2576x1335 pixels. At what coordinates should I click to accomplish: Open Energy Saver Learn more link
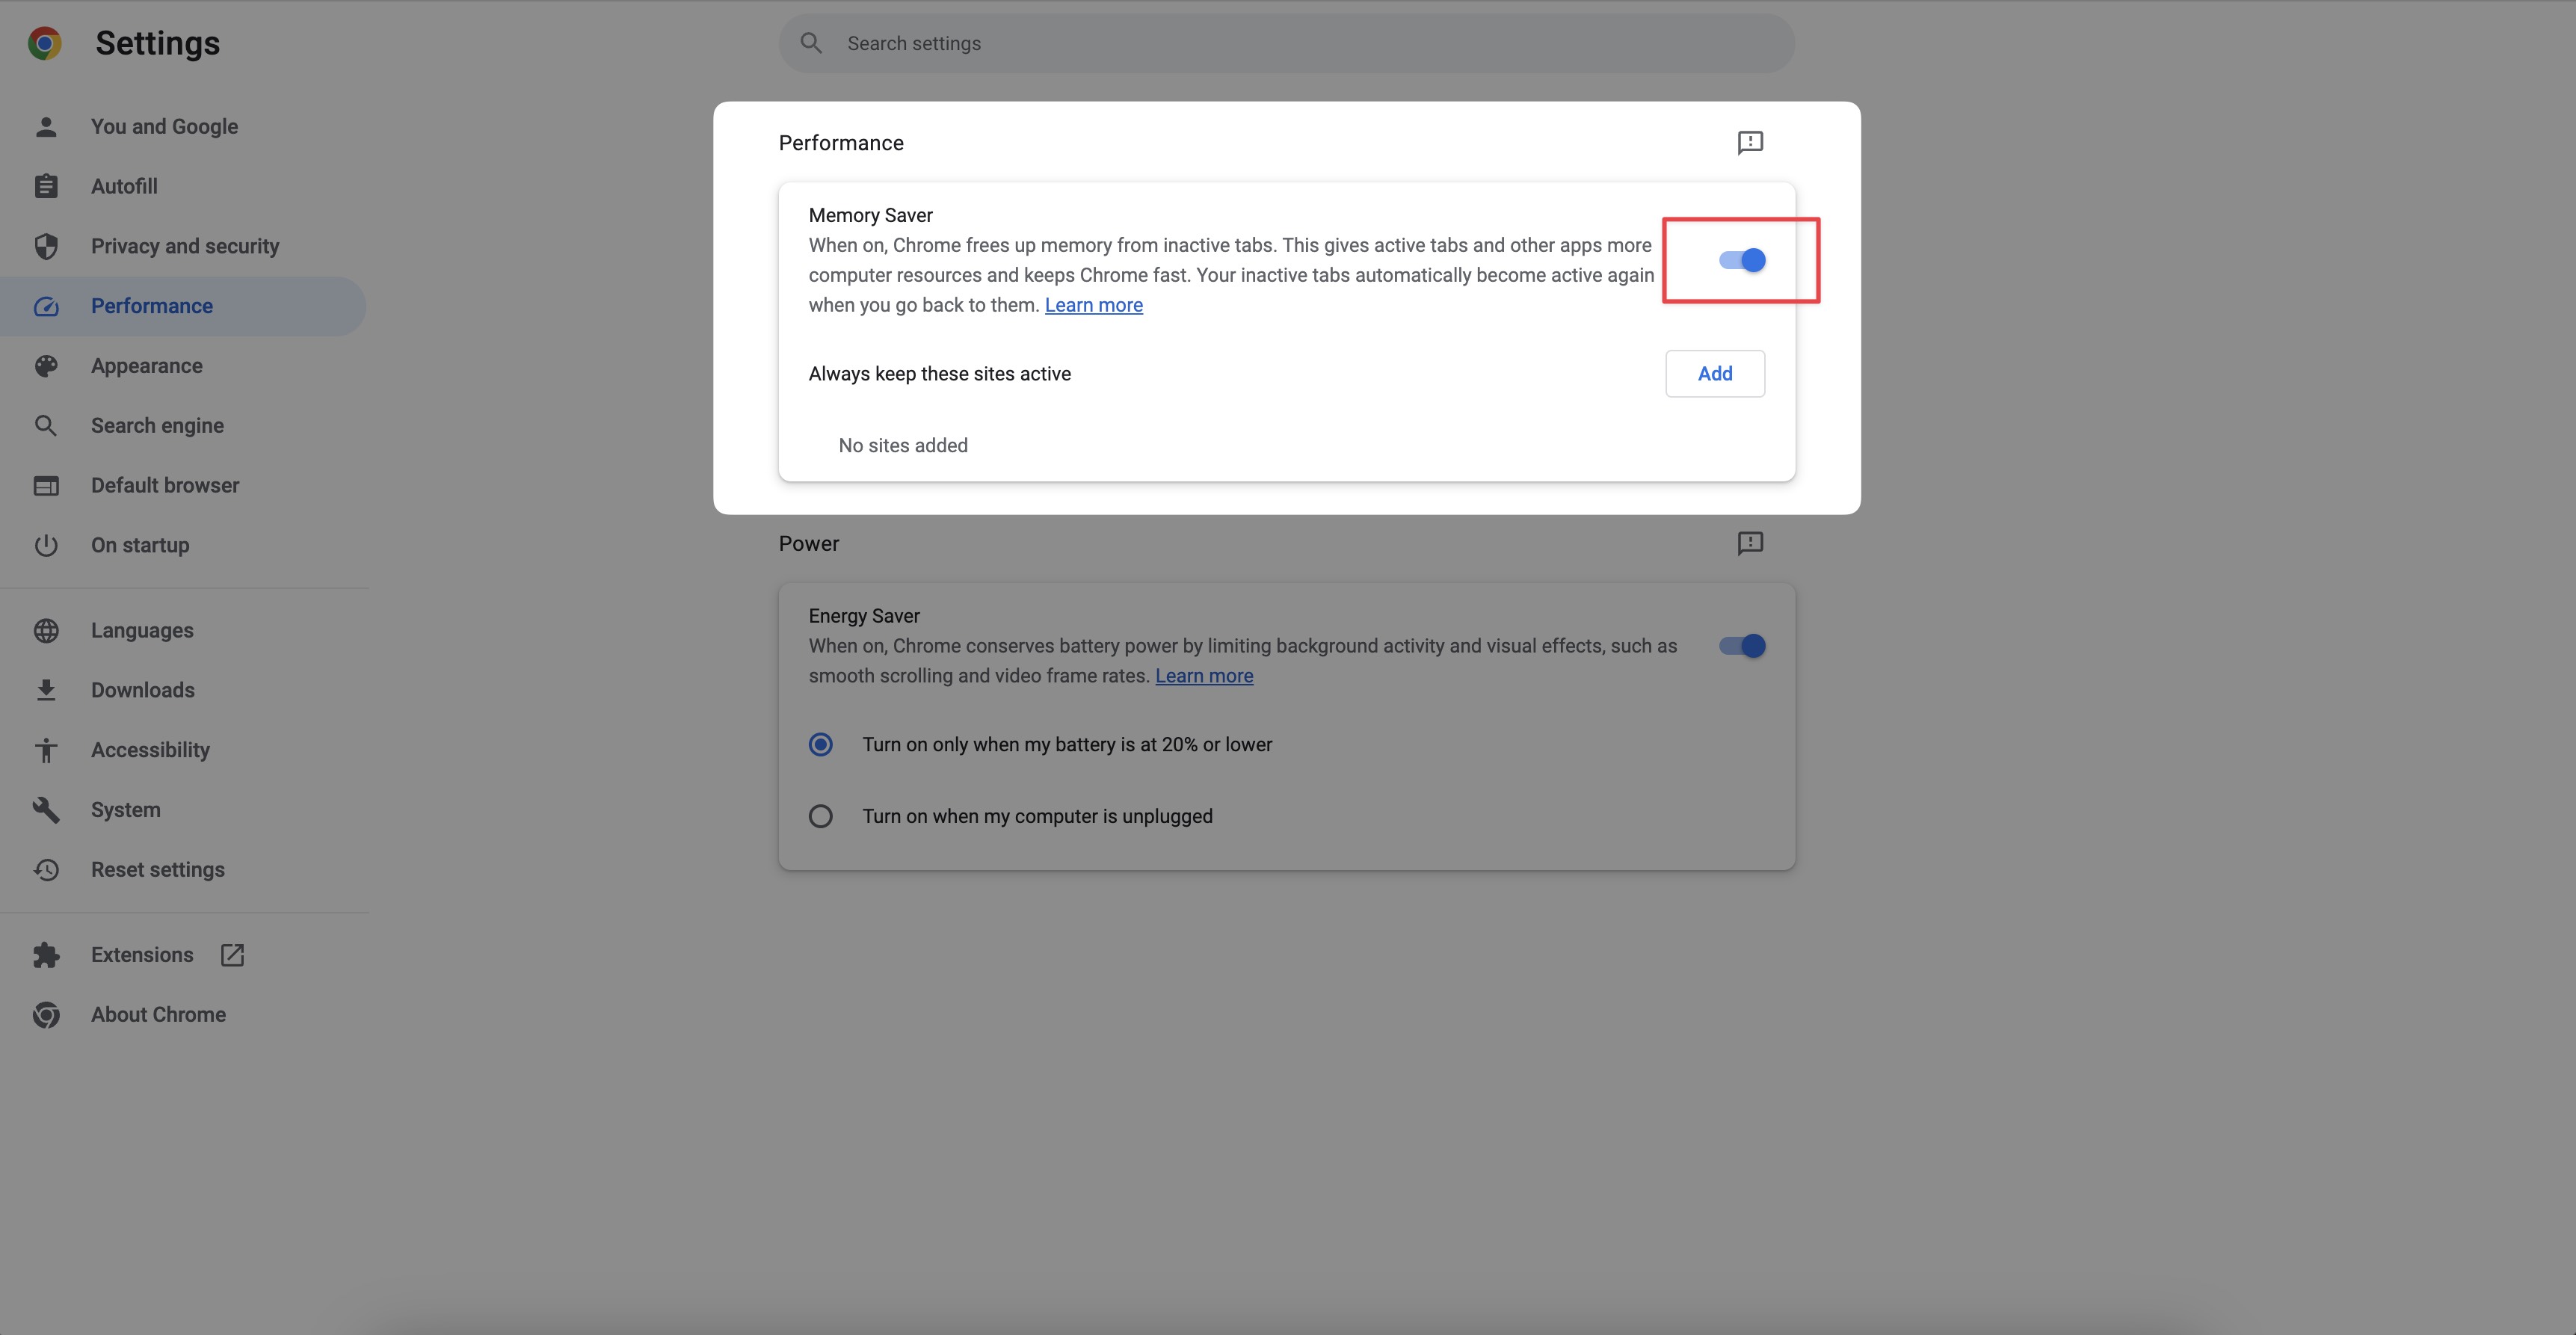[1204, 676]
